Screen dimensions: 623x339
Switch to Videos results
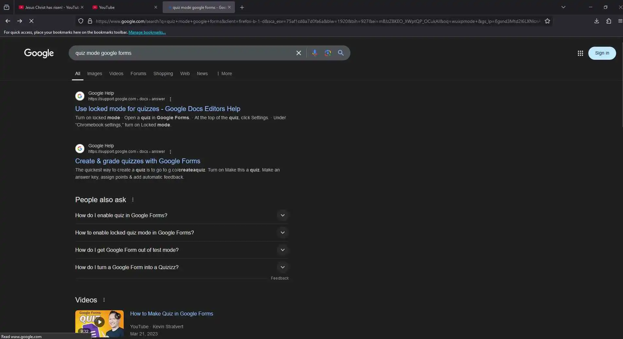click(116, 73)
